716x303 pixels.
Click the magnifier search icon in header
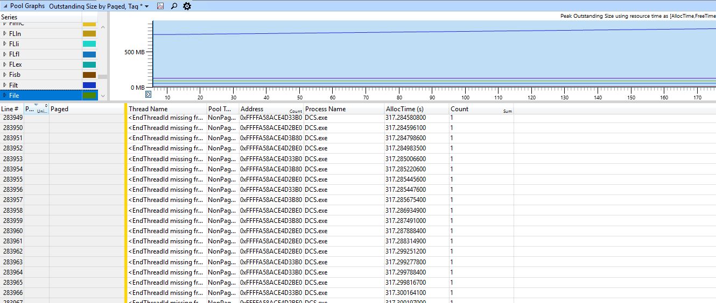click(173, 6)
